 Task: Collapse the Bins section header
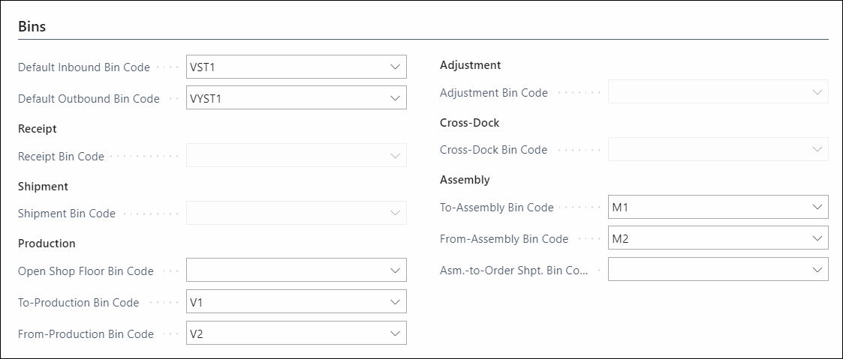pos(32,27)
